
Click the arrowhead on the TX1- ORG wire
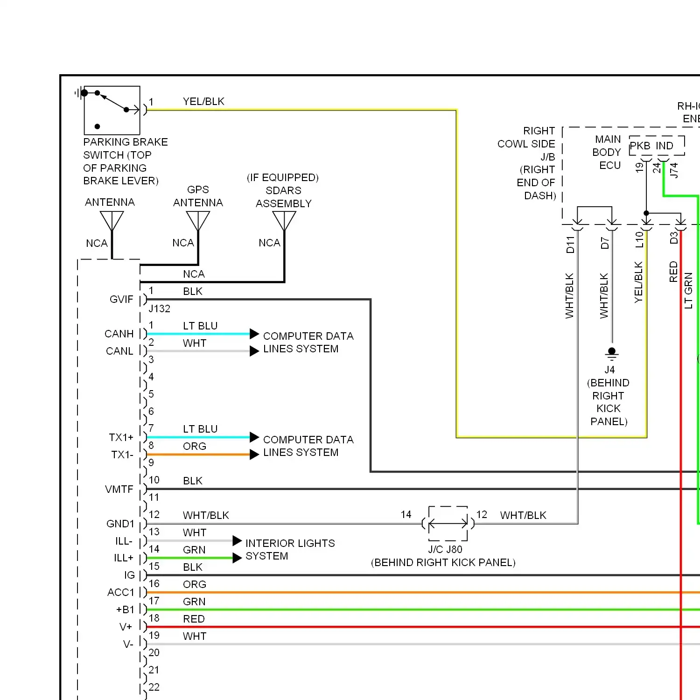click(254, 455)
